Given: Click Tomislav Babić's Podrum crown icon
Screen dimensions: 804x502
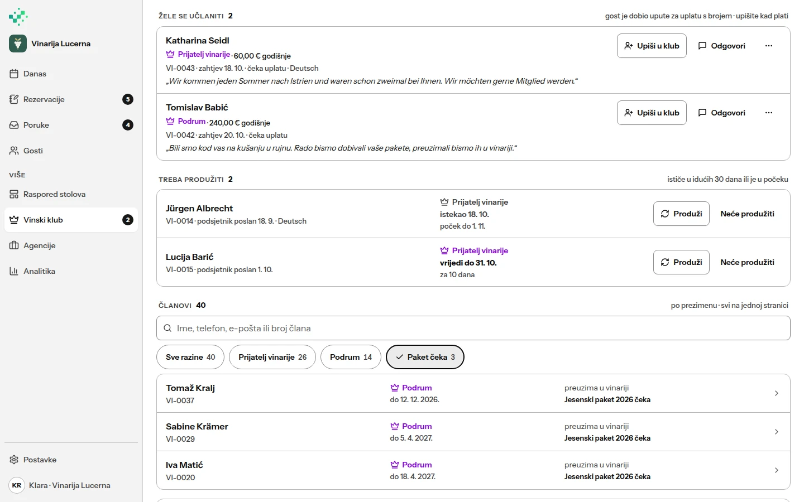Looking at the screenshot, I should 170,121.
